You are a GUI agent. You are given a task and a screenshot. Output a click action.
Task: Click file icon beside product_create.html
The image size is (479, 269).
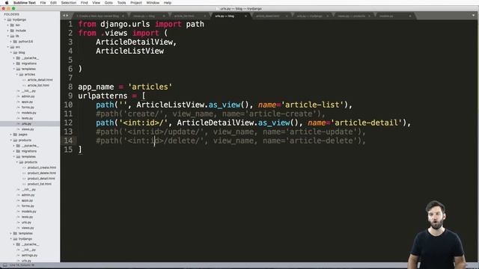pyautogui.click(x=24, y=167)
